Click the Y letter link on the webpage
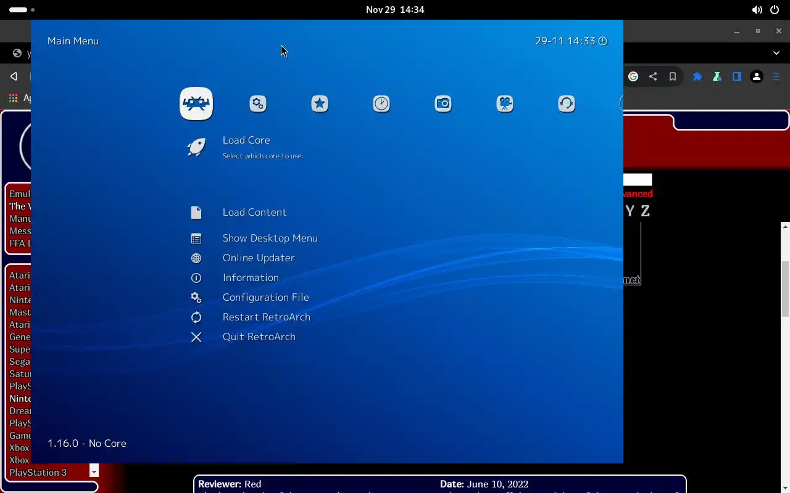This screenshot has height=493, width=790. [630, 211]
